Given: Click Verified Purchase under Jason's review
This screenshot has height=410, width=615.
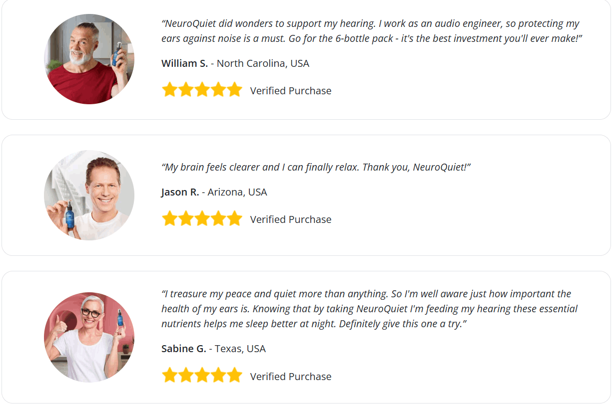Looking at the screenshot, I should 291,219.
